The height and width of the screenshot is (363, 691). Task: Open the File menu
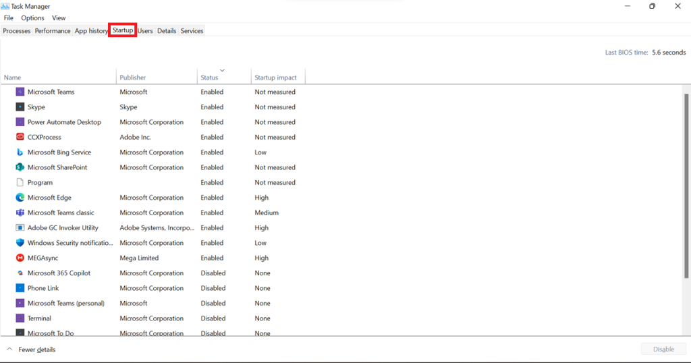tap(8, 18)
